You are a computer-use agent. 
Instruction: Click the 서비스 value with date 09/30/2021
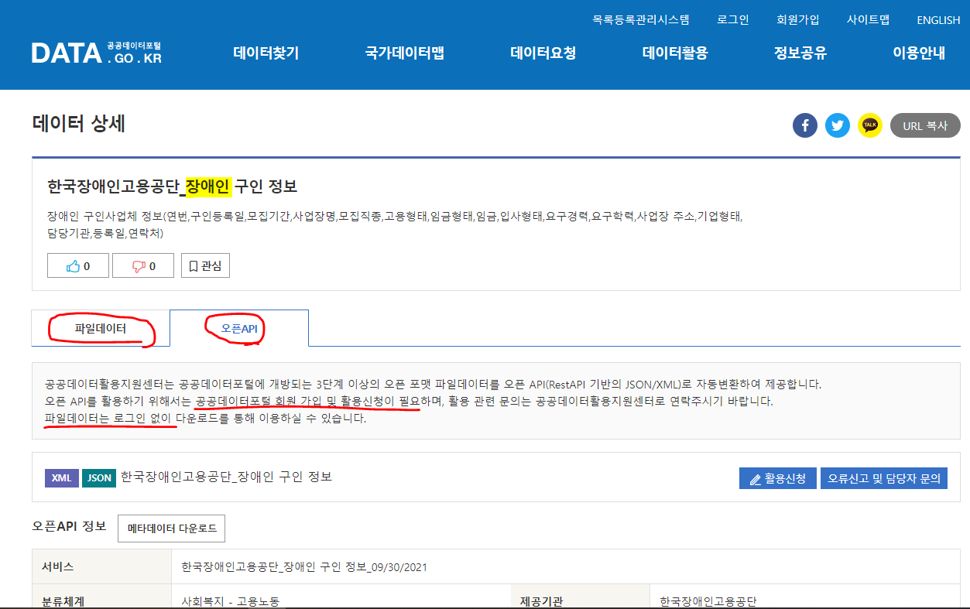[304, 567]
